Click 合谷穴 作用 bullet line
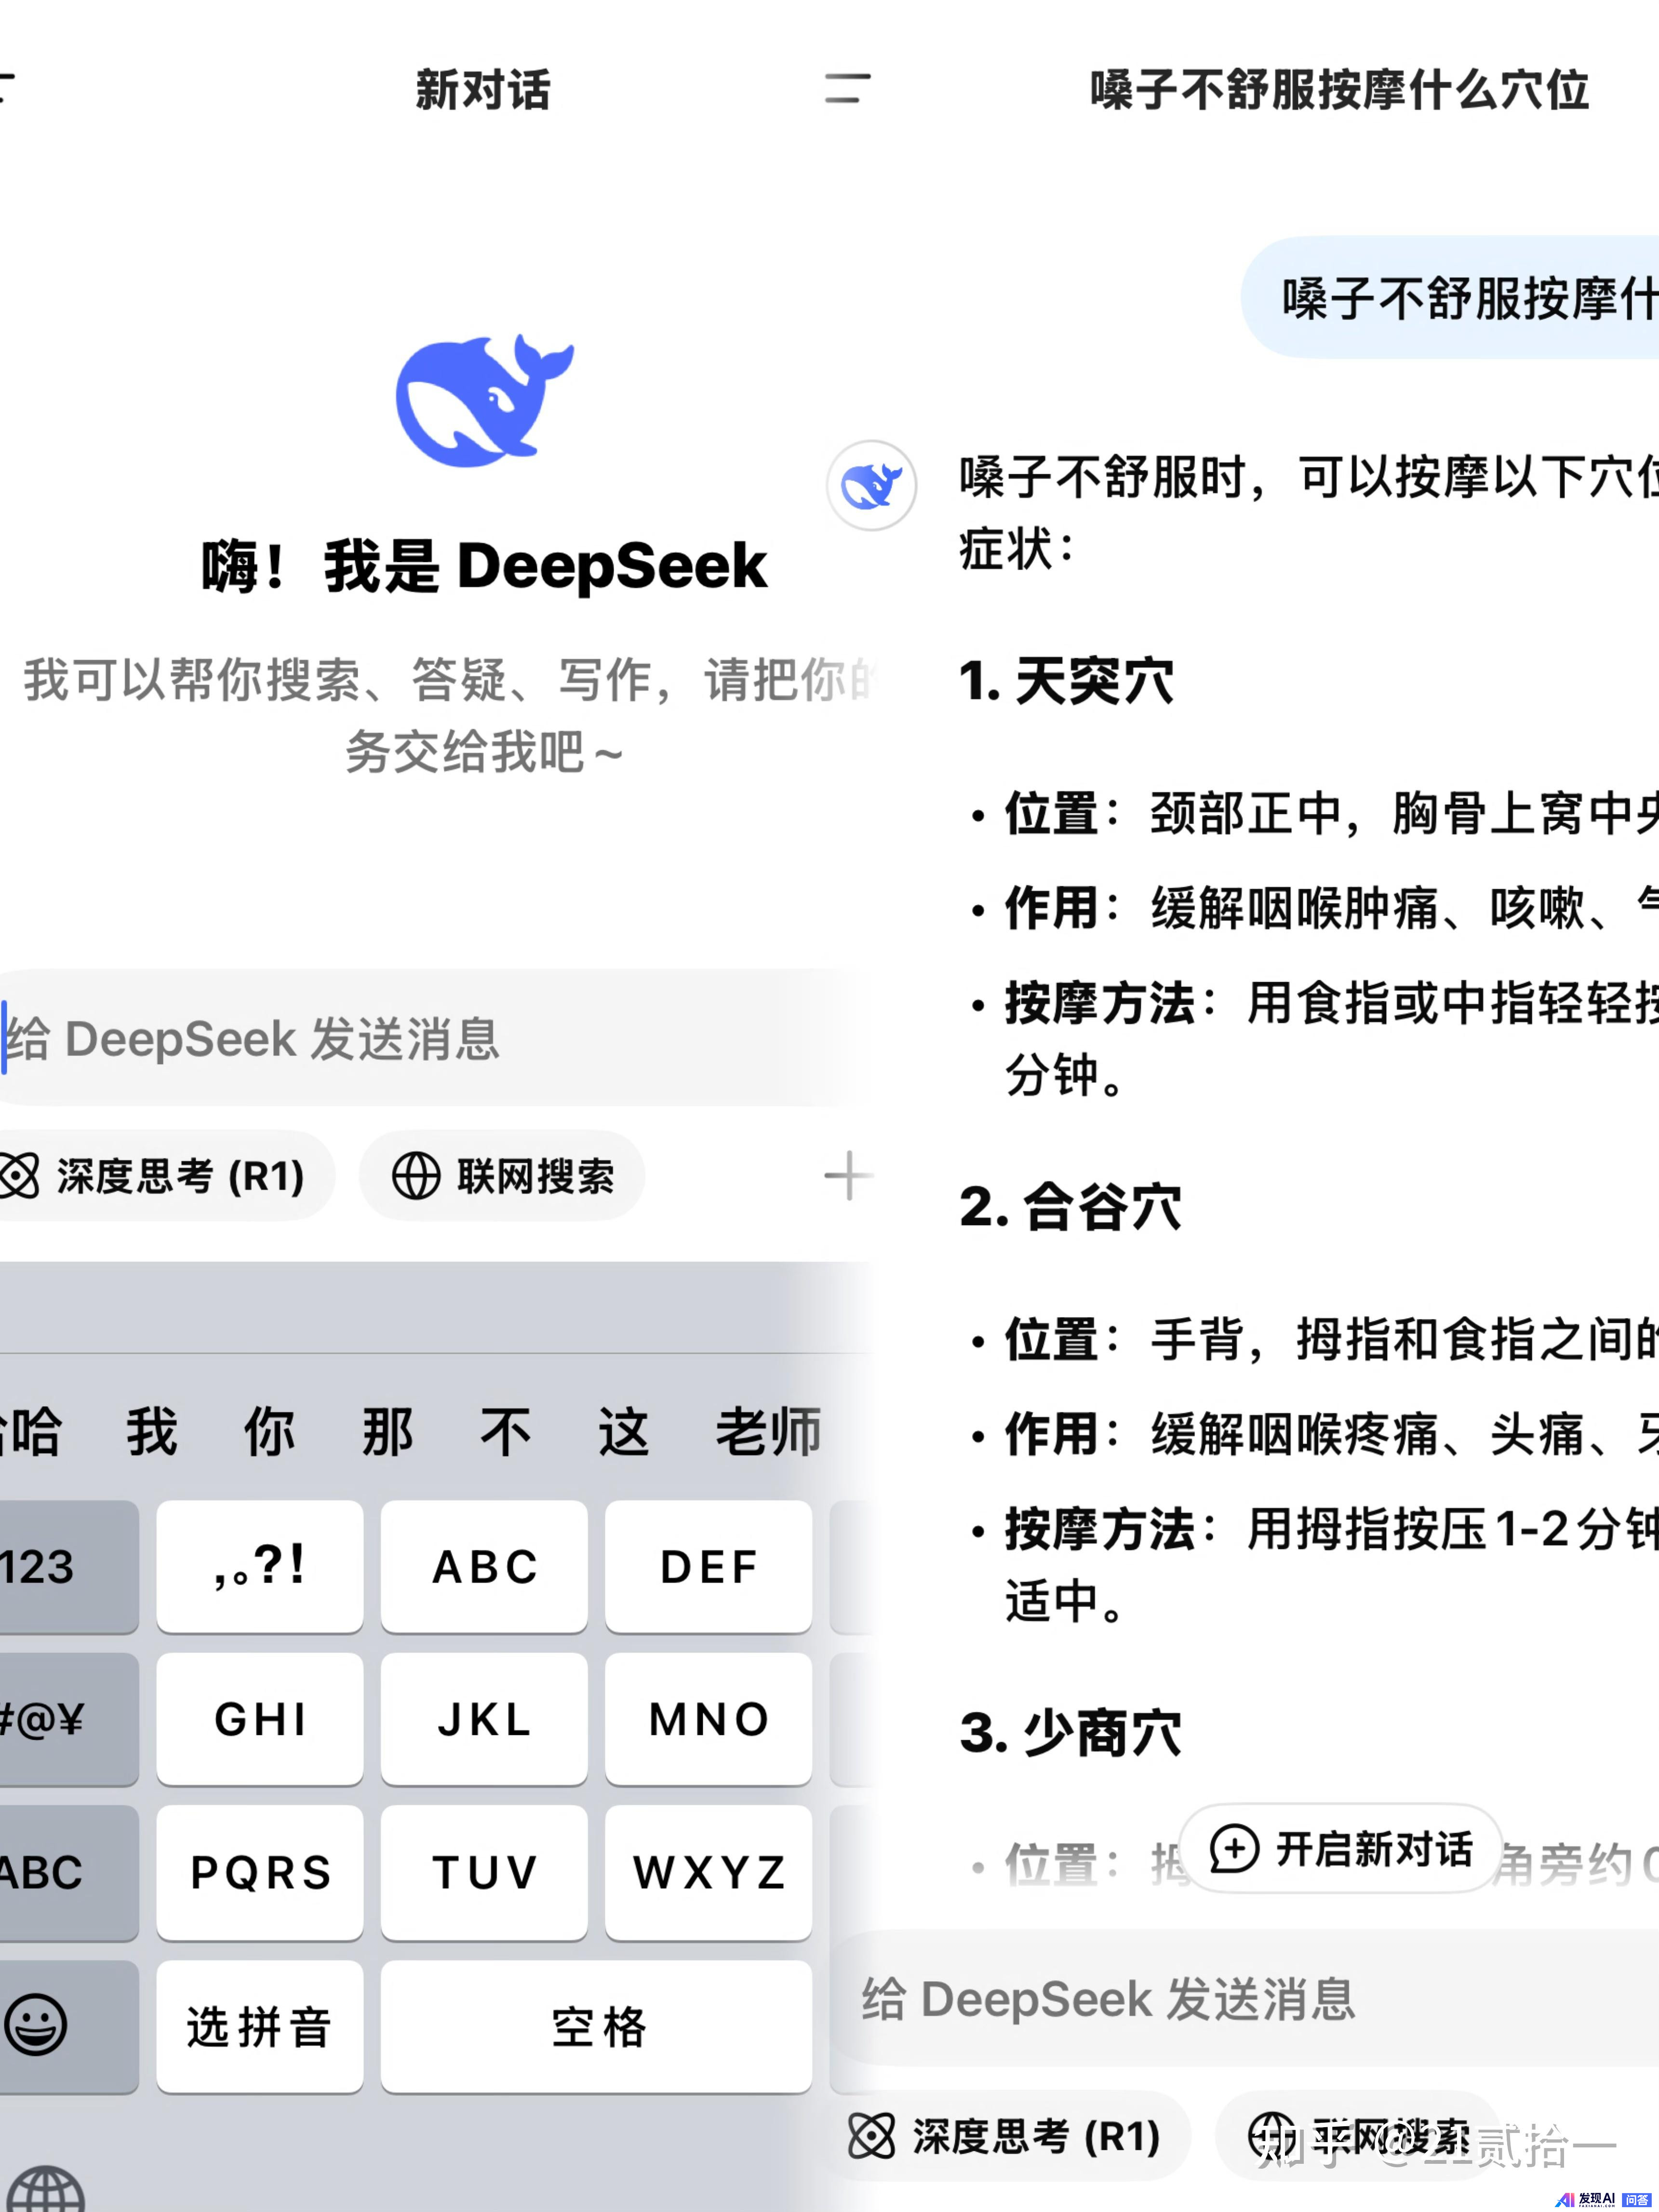The image size is (1659, 2212). coord(1314,1434)
